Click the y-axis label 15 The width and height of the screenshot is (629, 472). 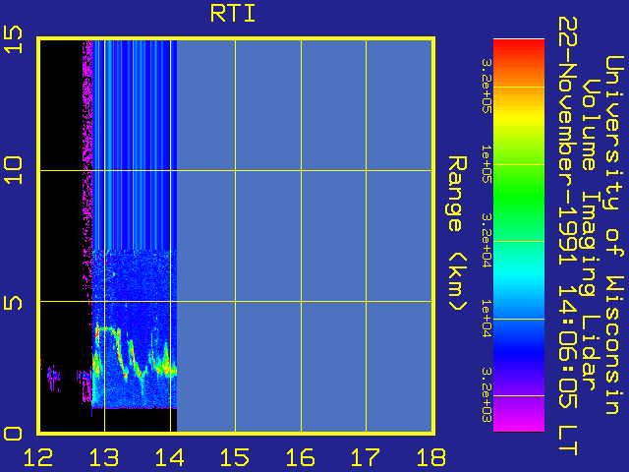click(x=13, y=39)
